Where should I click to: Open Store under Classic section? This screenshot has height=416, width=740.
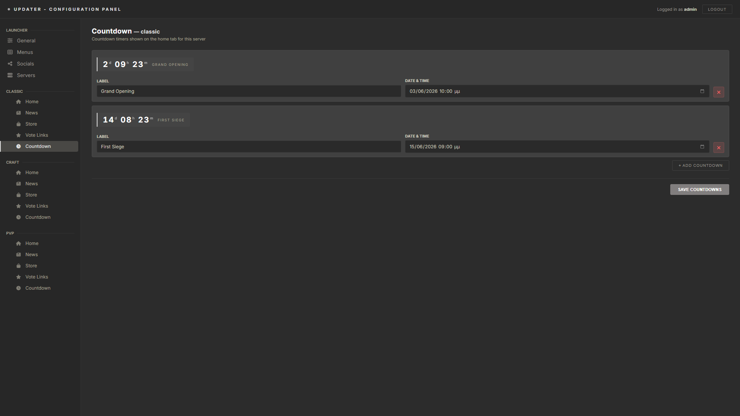tap(39, 124)
